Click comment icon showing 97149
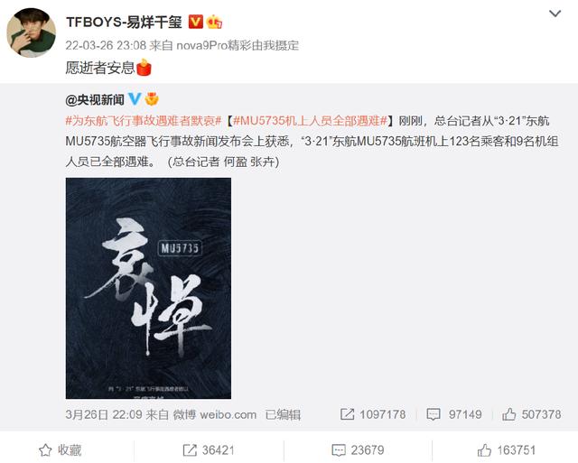The image size is (578, 463). [454, 414]
